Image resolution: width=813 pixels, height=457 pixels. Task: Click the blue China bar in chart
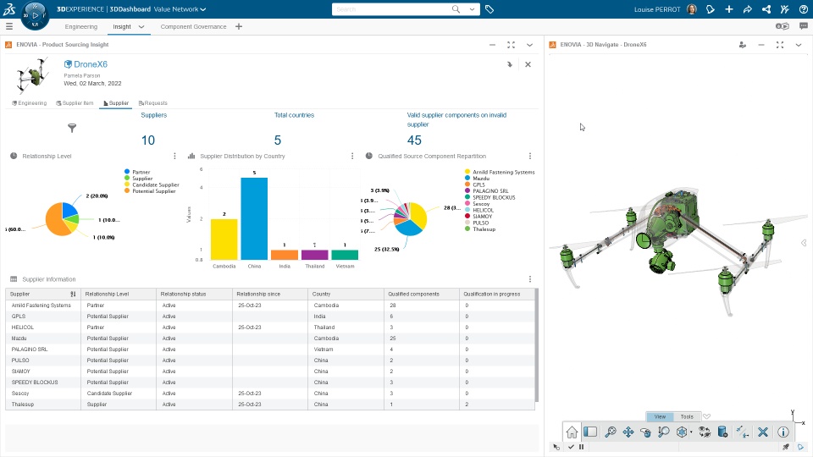coord(254,218)
